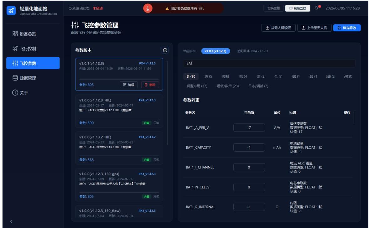Click the 参数名 column header
Image resolution: width=369 pixels, height=228 pixels.
(x=190, y=113)
